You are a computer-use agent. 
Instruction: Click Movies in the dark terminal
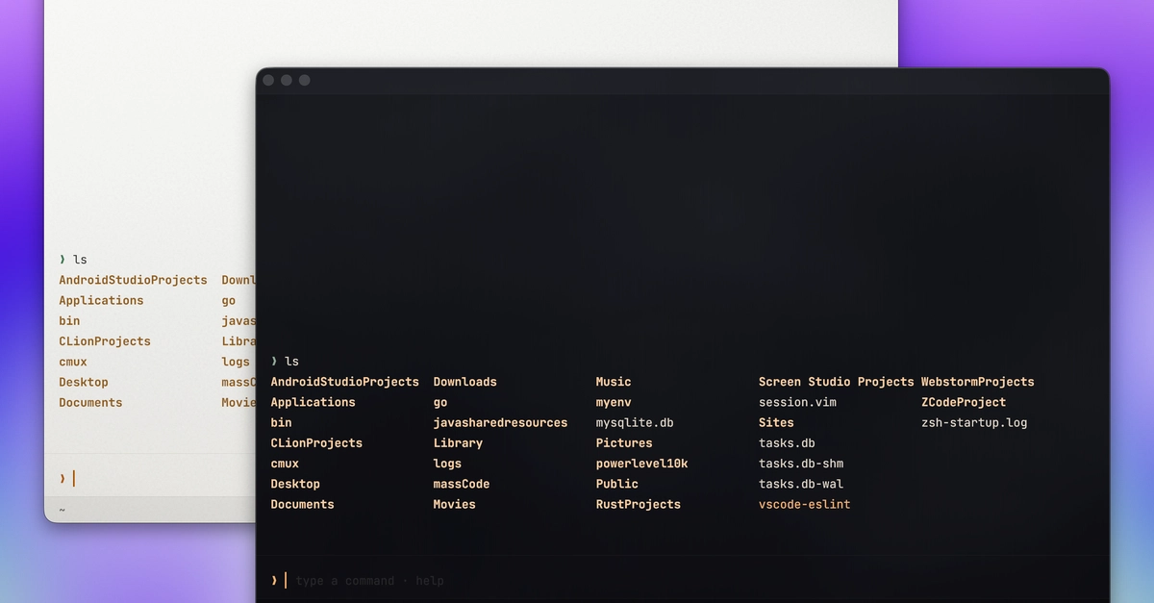(x=454, y=504)
